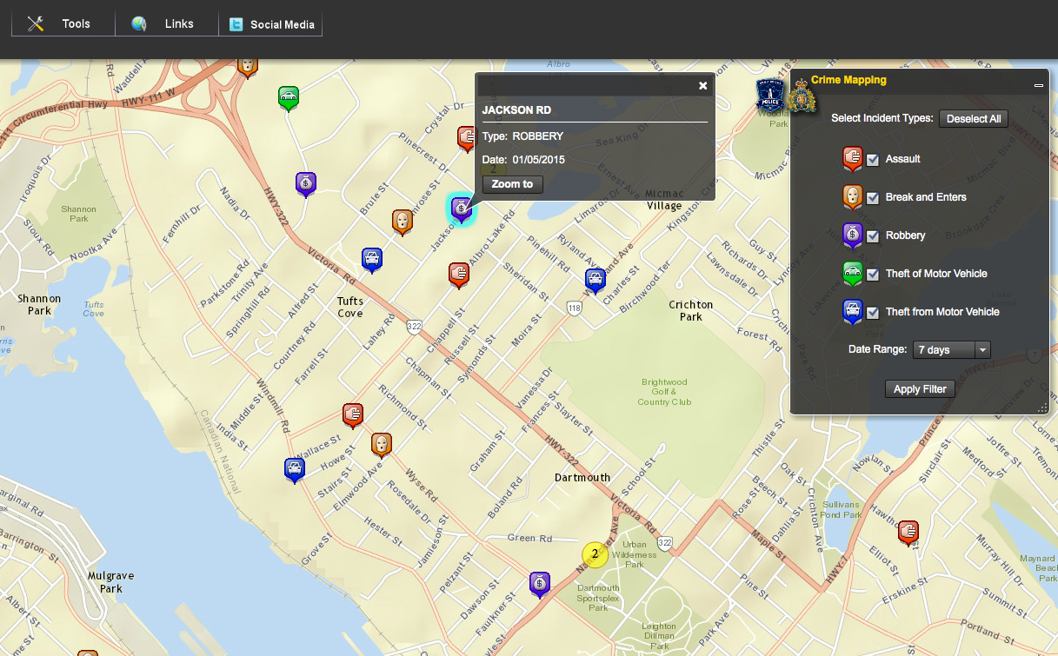This screenshot has width=1058, height=656.
Task: Click the robbery marker near Faulkner St
Action: pyautogui.click(x=540, y=583)
